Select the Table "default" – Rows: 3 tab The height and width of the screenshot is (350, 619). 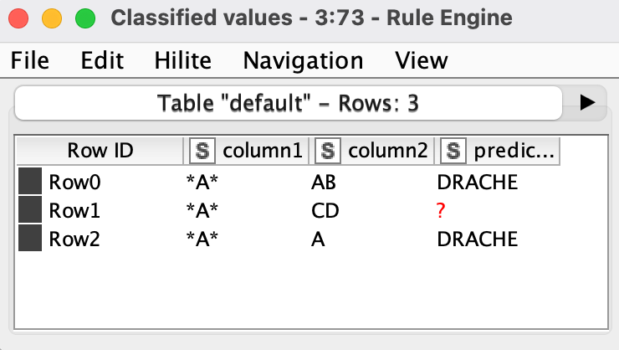tap(289, 103)
